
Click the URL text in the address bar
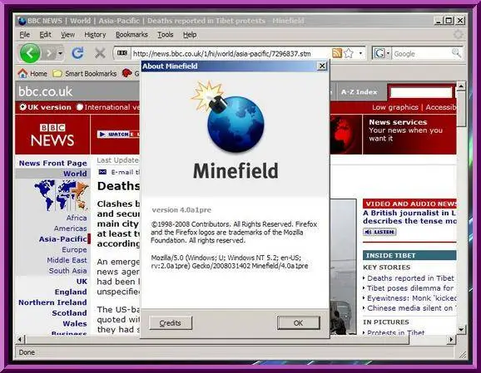221,54
